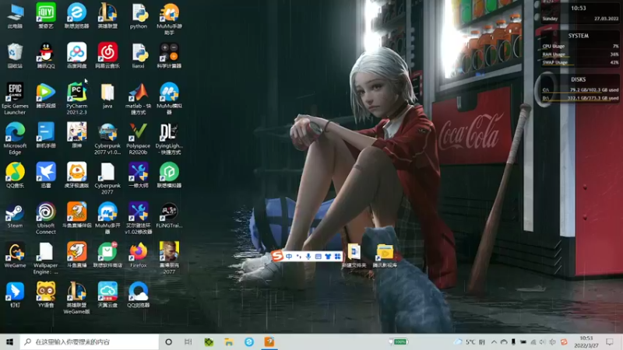The height and width of the screenshot is (350, 623).
Task: Open the Windows Start menu
Action: point(9,341)
